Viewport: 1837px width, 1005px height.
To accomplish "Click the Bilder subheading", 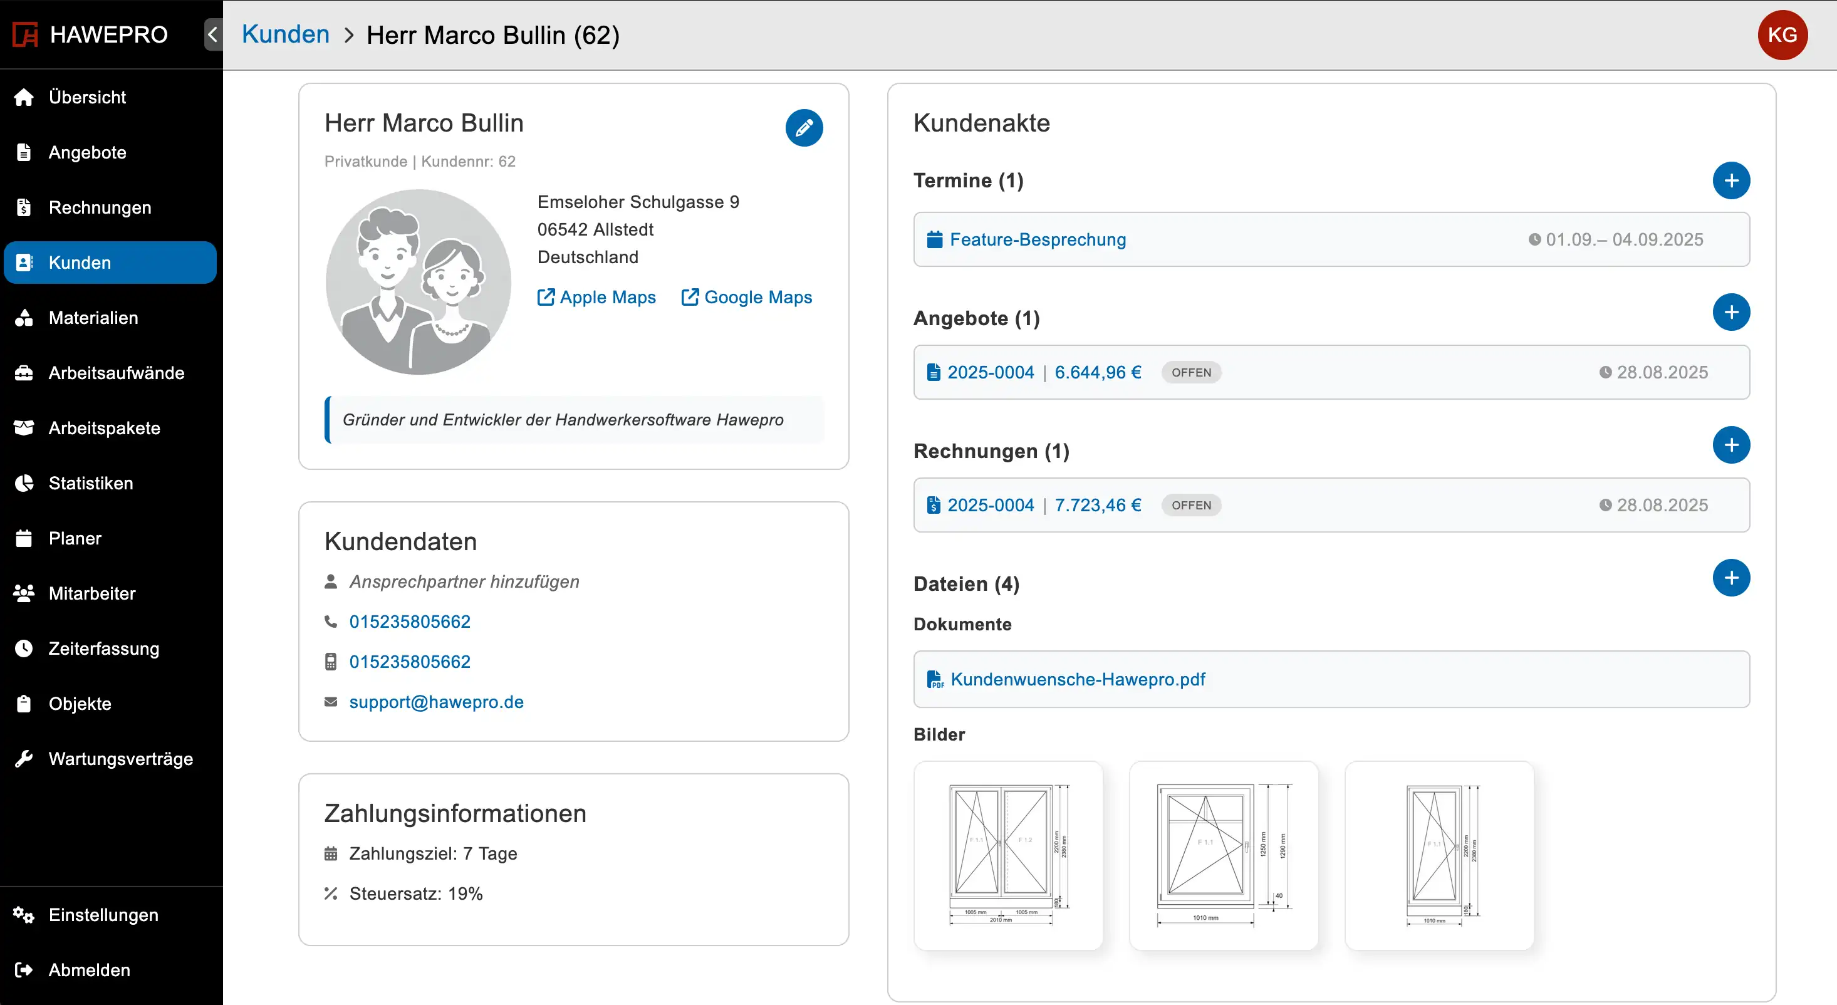I will (939, 735).
